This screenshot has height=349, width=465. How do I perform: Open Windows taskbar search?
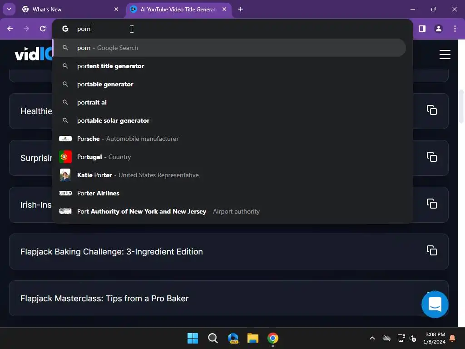click(213, 338)
